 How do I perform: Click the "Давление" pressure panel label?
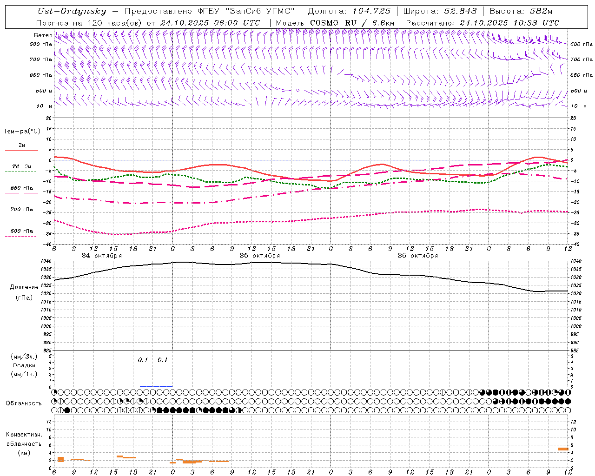click(x=24, y=287)
